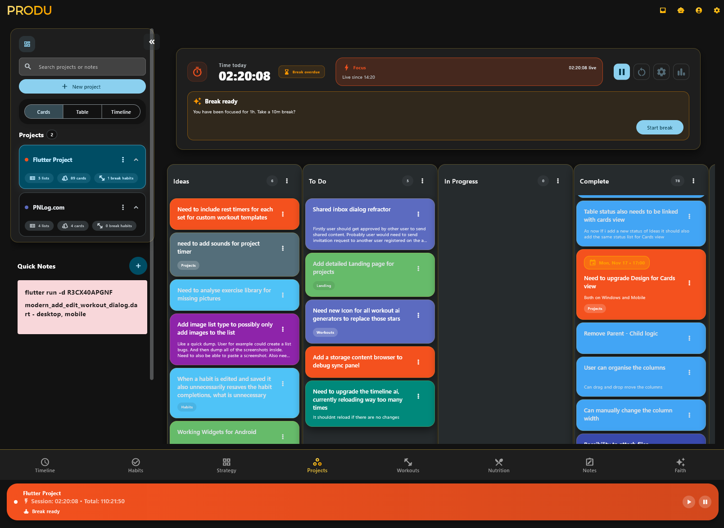Open the timer settings gear

click(661, 72)
